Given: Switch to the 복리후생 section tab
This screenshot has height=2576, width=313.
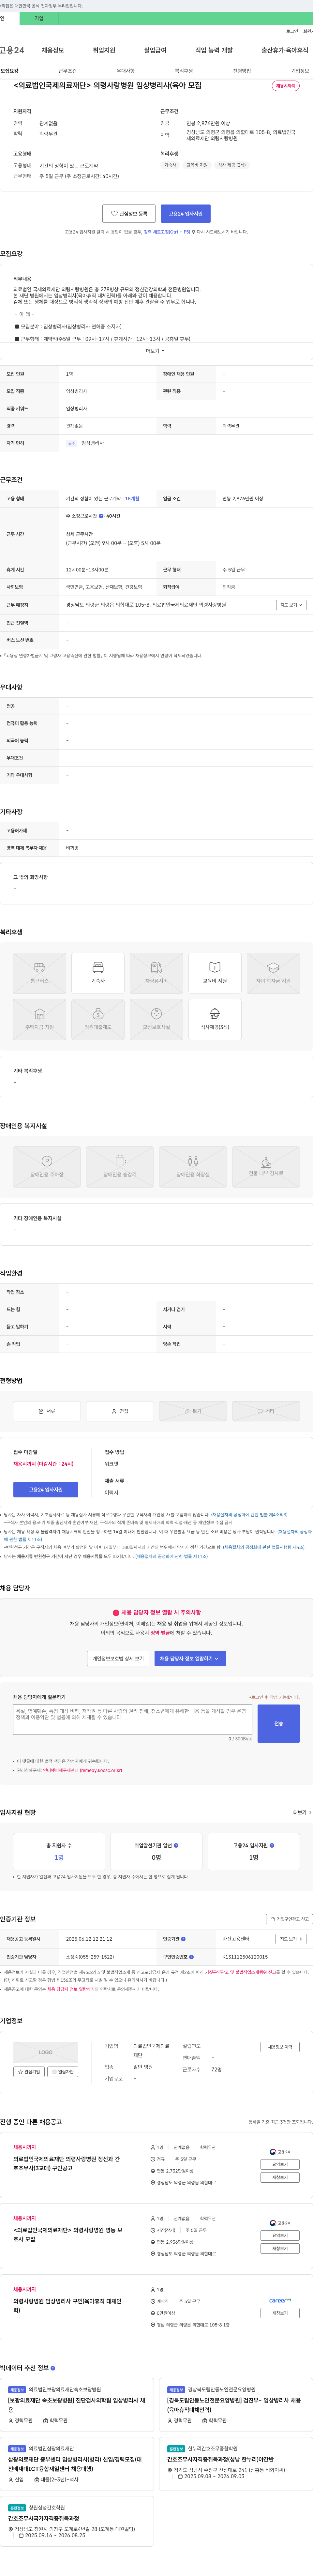Looking at the screenshot, I should 184,71.
